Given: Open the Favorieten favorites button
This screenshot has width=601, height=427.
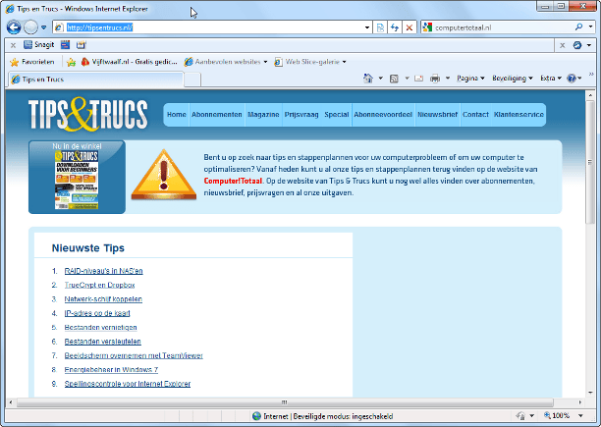Looking at the screenshot, I should [x=32, y=62].
